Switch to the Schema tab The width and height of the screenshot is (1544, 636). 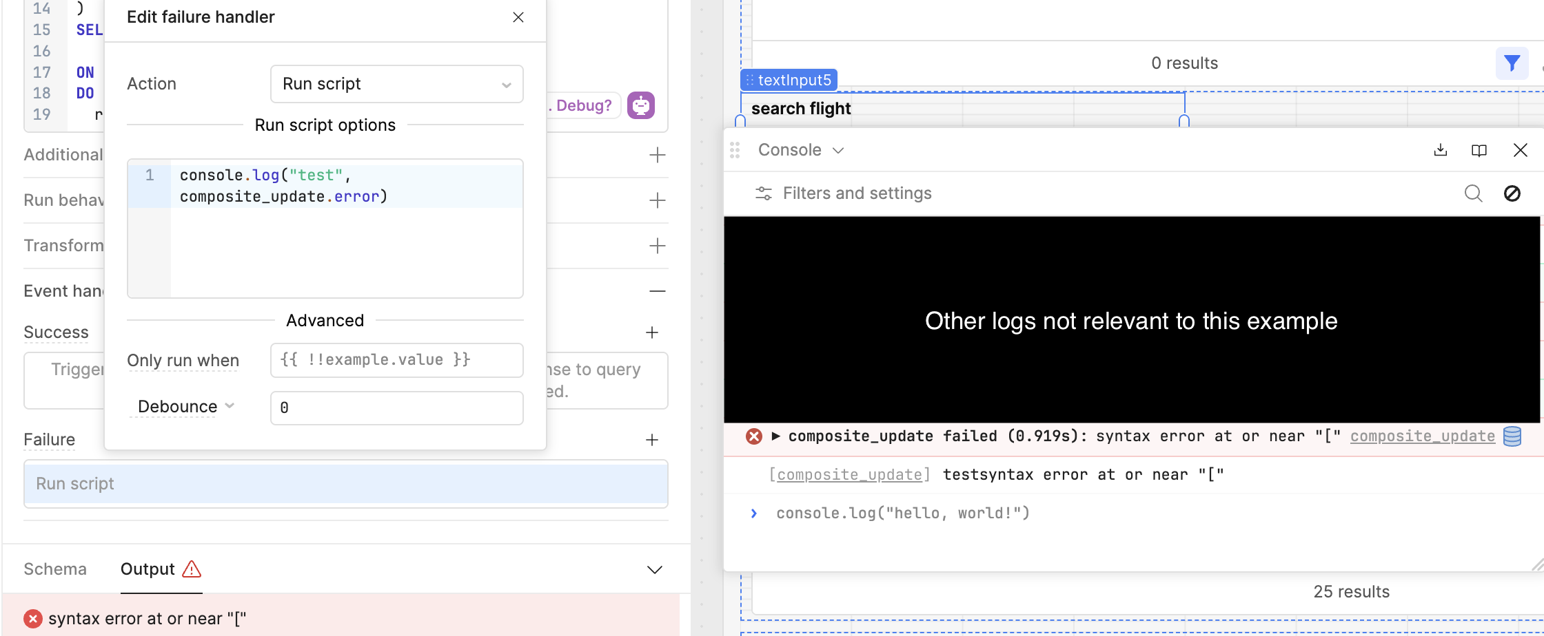click(55, 569)
